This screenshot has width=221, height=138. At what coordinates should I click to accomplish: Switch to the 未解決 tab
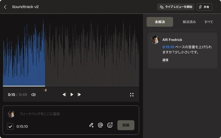160,22
